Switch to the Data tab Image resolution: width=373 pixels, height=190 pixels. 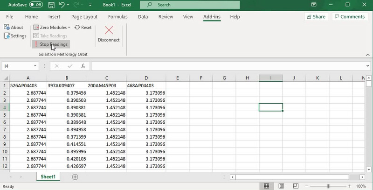coord(143,17)
